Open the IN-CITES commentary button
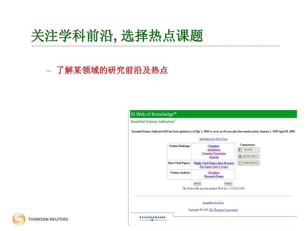308x231 pixels. [x=248, y=150]
